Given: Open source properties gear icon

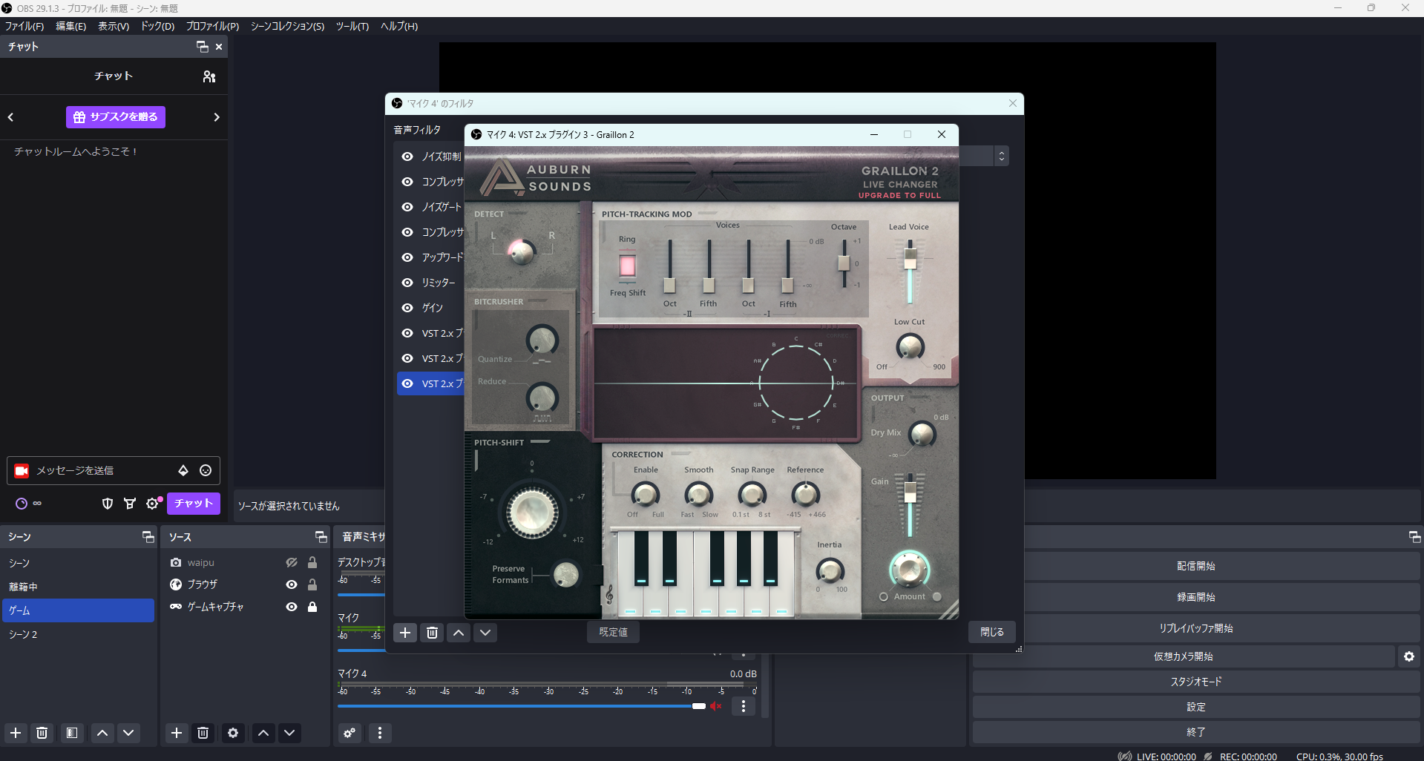Looking at the screenshot, I should tap(233, 733).
